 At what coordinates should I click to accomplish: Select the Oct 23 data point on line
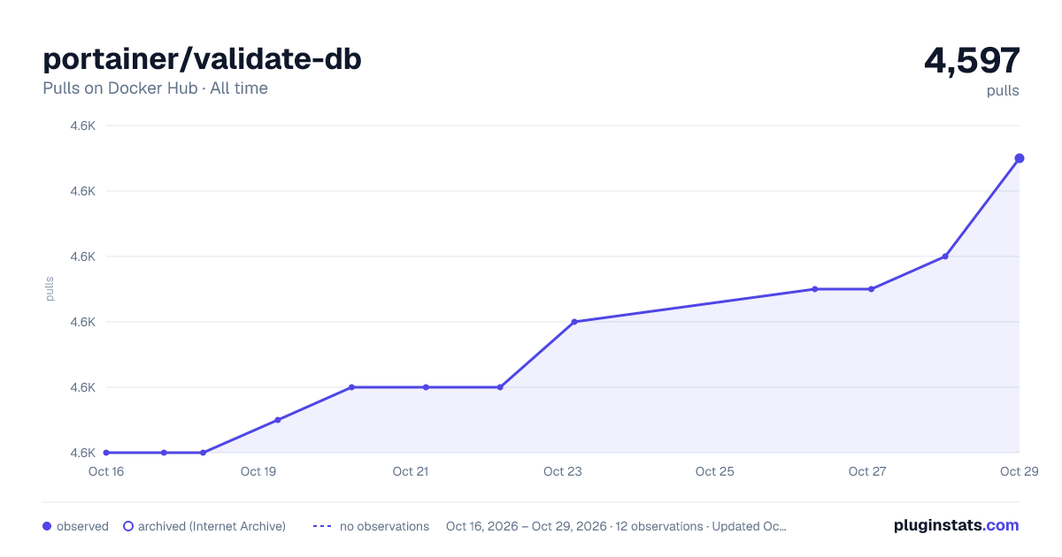574,322
